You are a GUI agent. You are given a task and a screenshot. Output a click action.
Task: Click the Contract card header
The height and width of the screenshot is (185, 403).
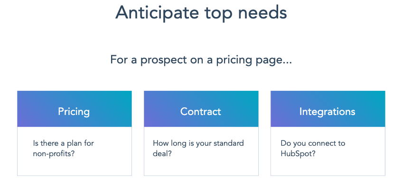point(201,109)
